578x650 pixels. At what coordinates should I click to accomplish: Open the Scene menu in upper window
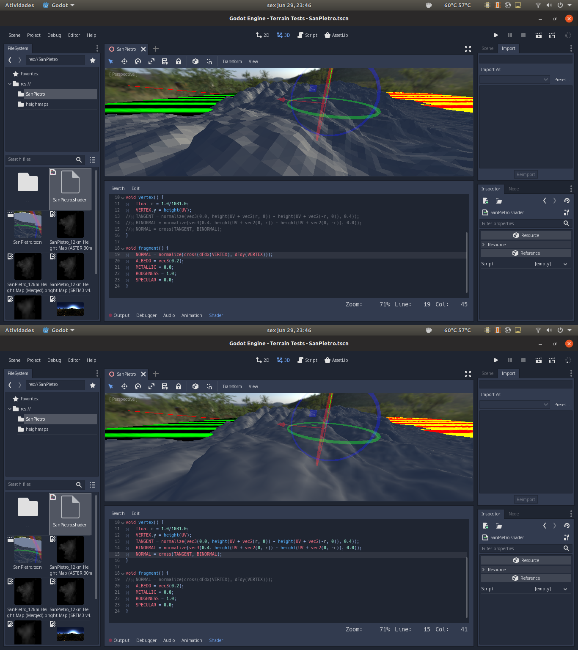(14, 35)
